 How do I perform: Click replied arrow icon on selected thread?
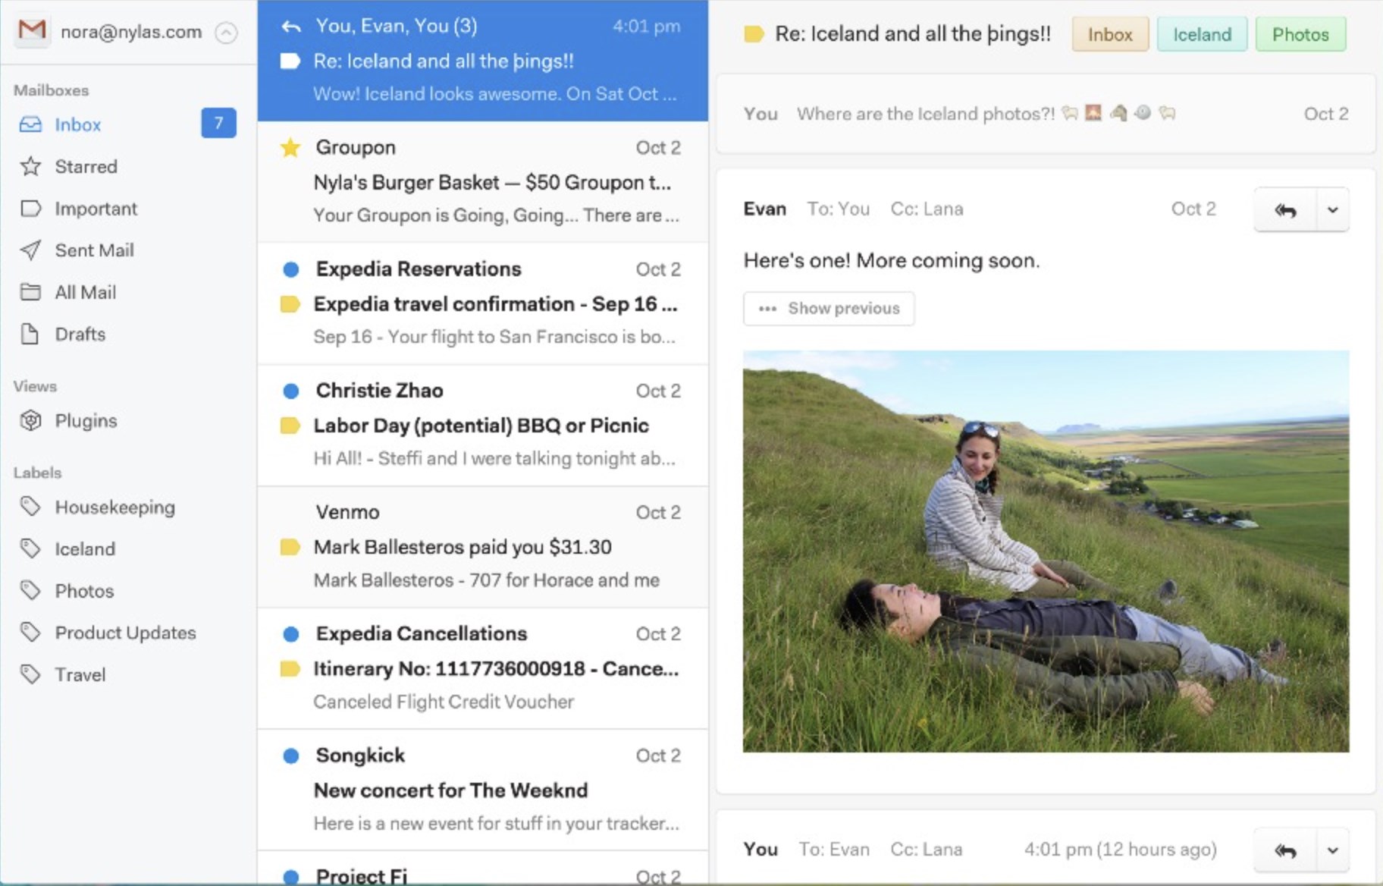[x=291, y=27]
